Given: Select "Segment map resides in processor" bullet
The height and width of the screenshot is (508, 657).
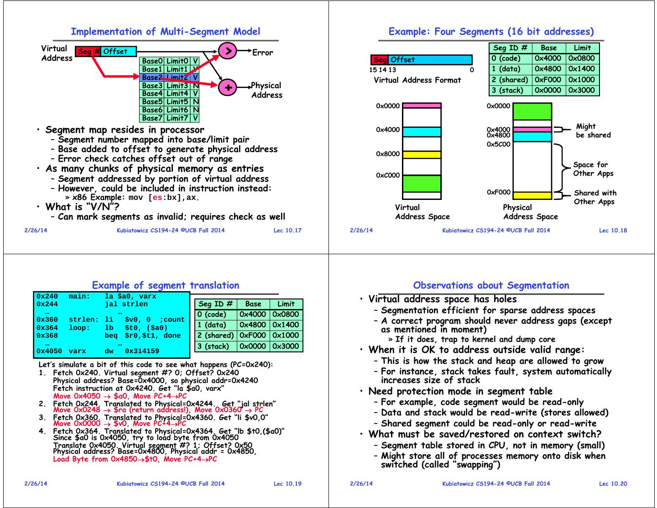Looking at the screenshot, I should pos(125,130).
